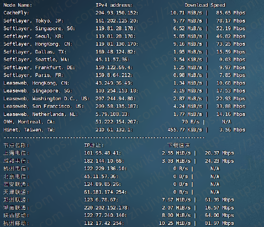
Task: Click the 85.65 Mbps speed value
Action: (231, 13)
